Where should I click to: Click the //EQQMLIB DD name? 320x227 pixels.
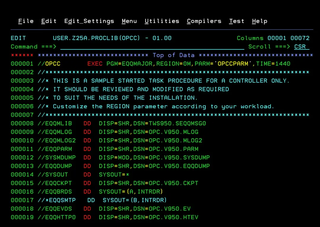click(55, 124)
